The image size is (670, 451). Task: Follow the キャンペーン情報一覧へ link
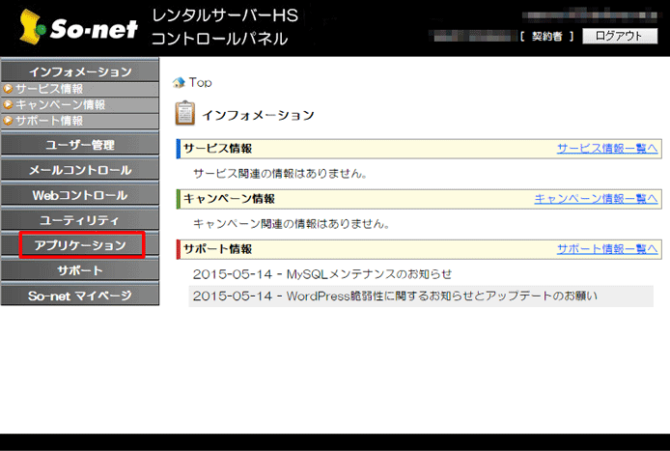[x=596, y=199]
